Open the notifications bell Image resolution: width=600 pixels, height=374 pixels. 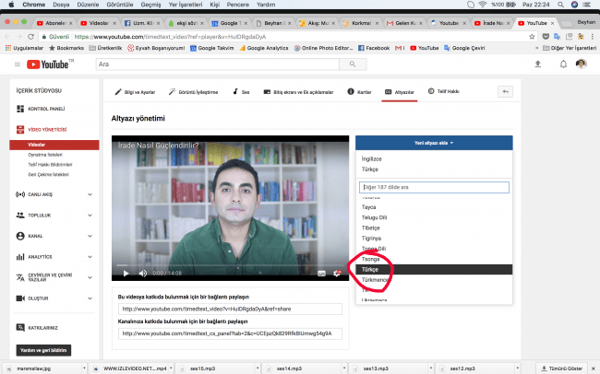[x=559, y=64]
